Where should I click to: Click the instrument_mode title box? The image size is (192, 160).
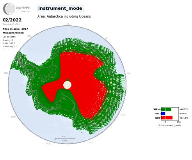[x=60, y=9]
